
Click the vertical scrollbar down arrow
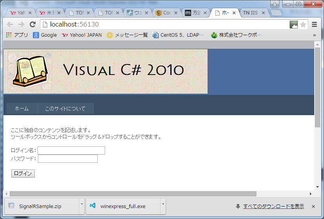(317, 187)
